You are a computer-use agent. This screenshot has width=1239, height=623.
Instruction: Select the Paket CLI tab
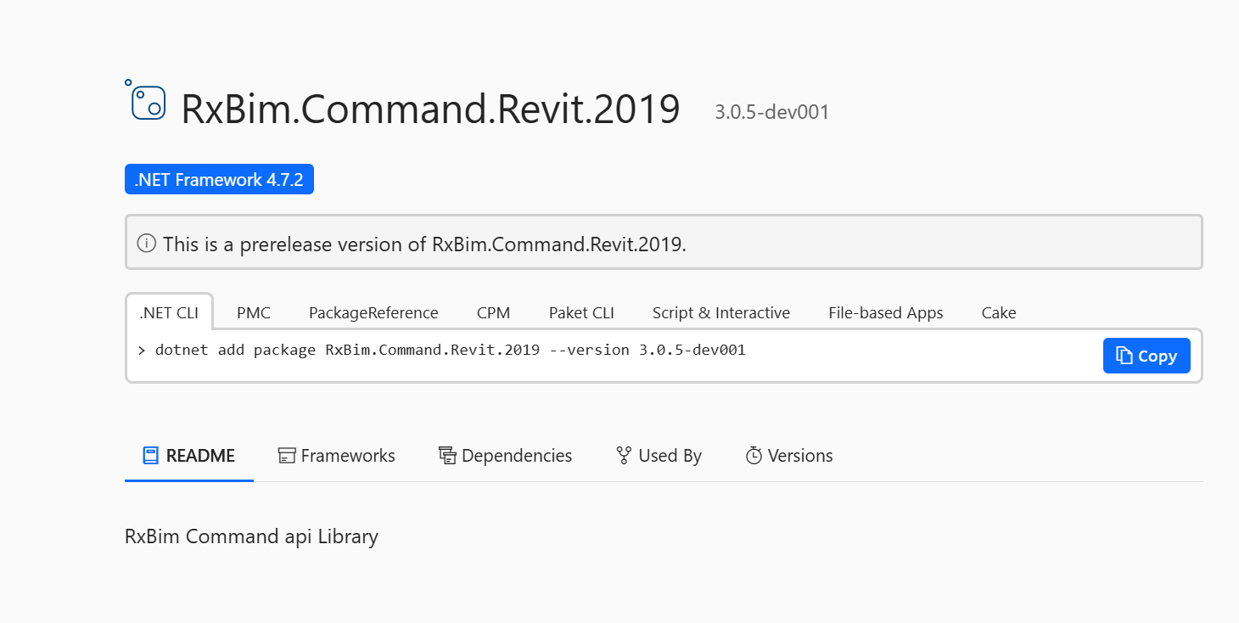point(581,312)
